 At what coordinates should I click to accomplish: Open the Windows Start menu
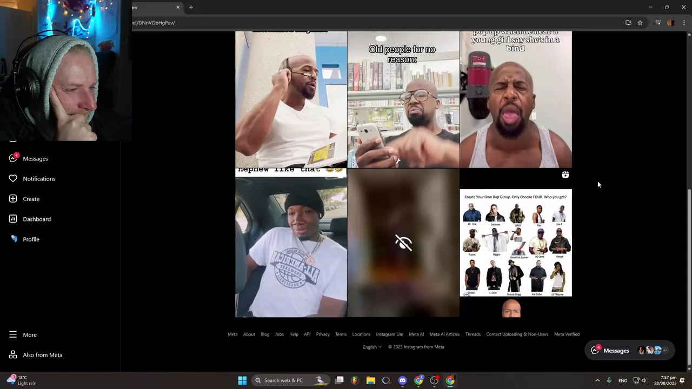(242, 380)
